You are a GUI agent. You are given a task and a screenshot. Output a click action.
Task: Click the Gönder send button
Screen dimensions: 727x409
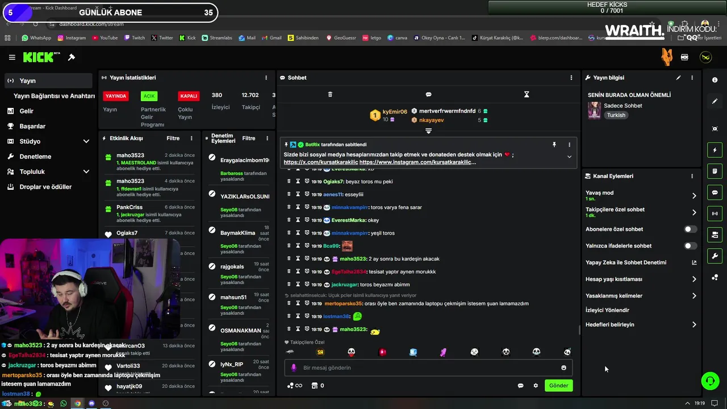[558, 386]
